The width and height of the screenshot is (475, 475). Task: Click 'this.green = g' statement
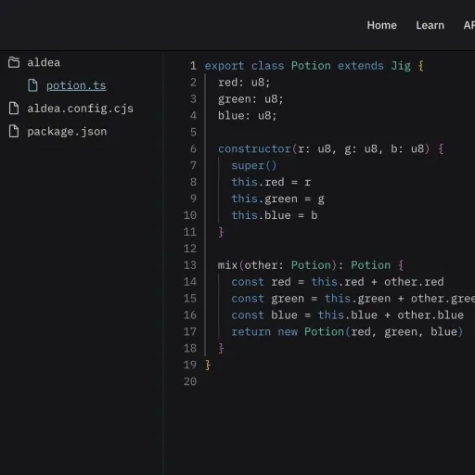[x=277, y=199]
